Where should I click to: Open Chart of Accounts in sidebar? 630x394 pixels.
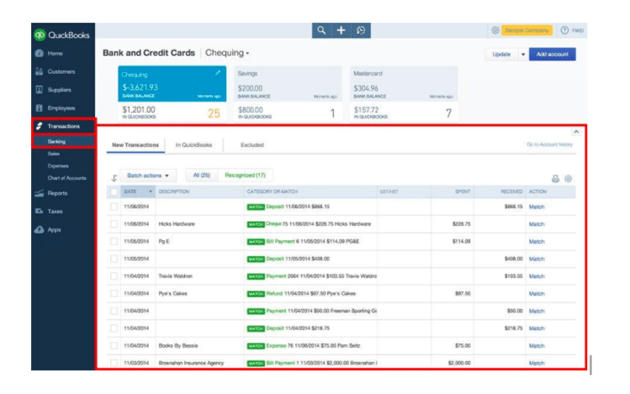(67, 178)
